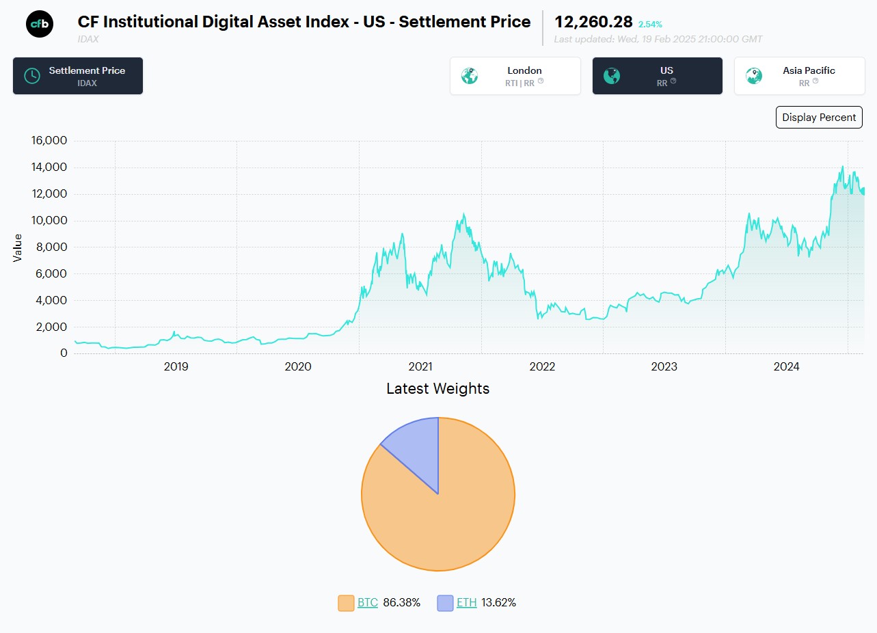The height and width of the screenshot is (633, 877).
Task: Click the index title heading text
Action: point(304,22)
